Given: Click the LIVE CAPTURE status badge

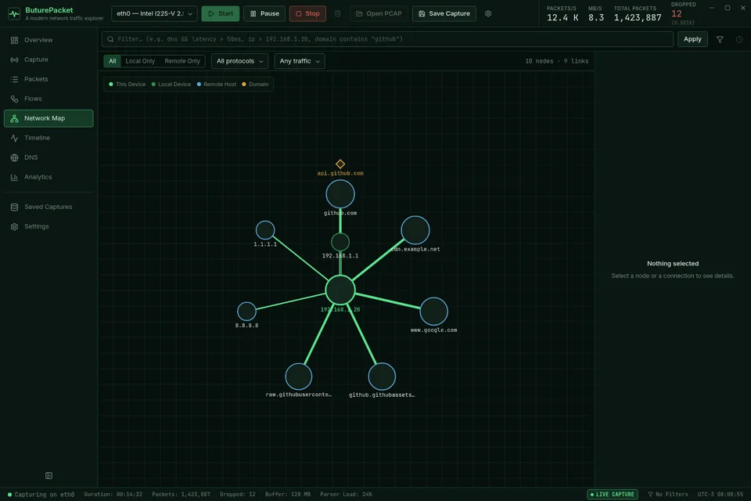Looking at the screenshot, I should 613,494.
